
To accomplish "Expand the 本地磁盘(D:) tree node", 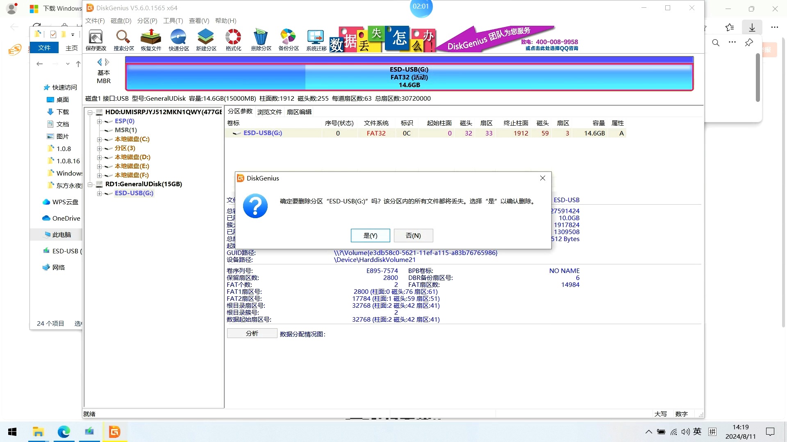I will tap(99, 158).
